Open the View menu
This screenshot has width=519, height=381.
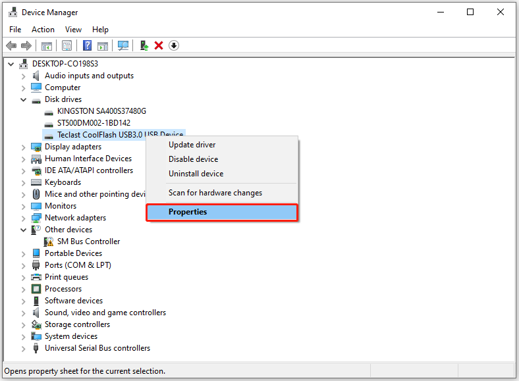pos(73,30)
